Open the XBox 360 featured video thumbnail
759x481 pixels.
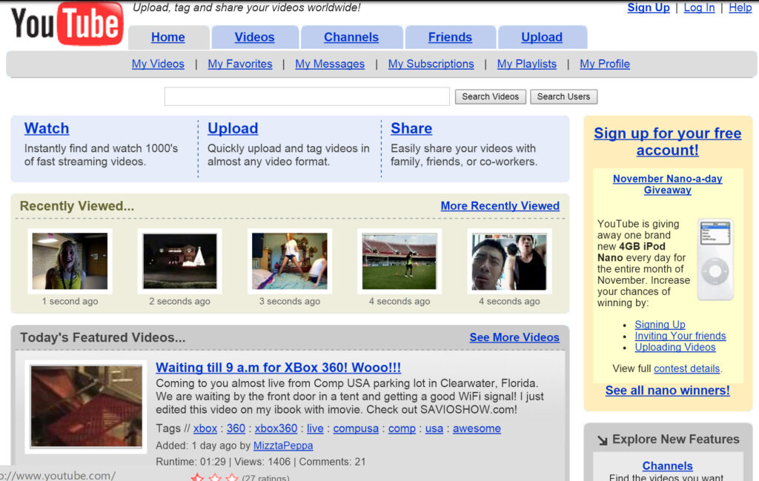click(x=86, y=406)
